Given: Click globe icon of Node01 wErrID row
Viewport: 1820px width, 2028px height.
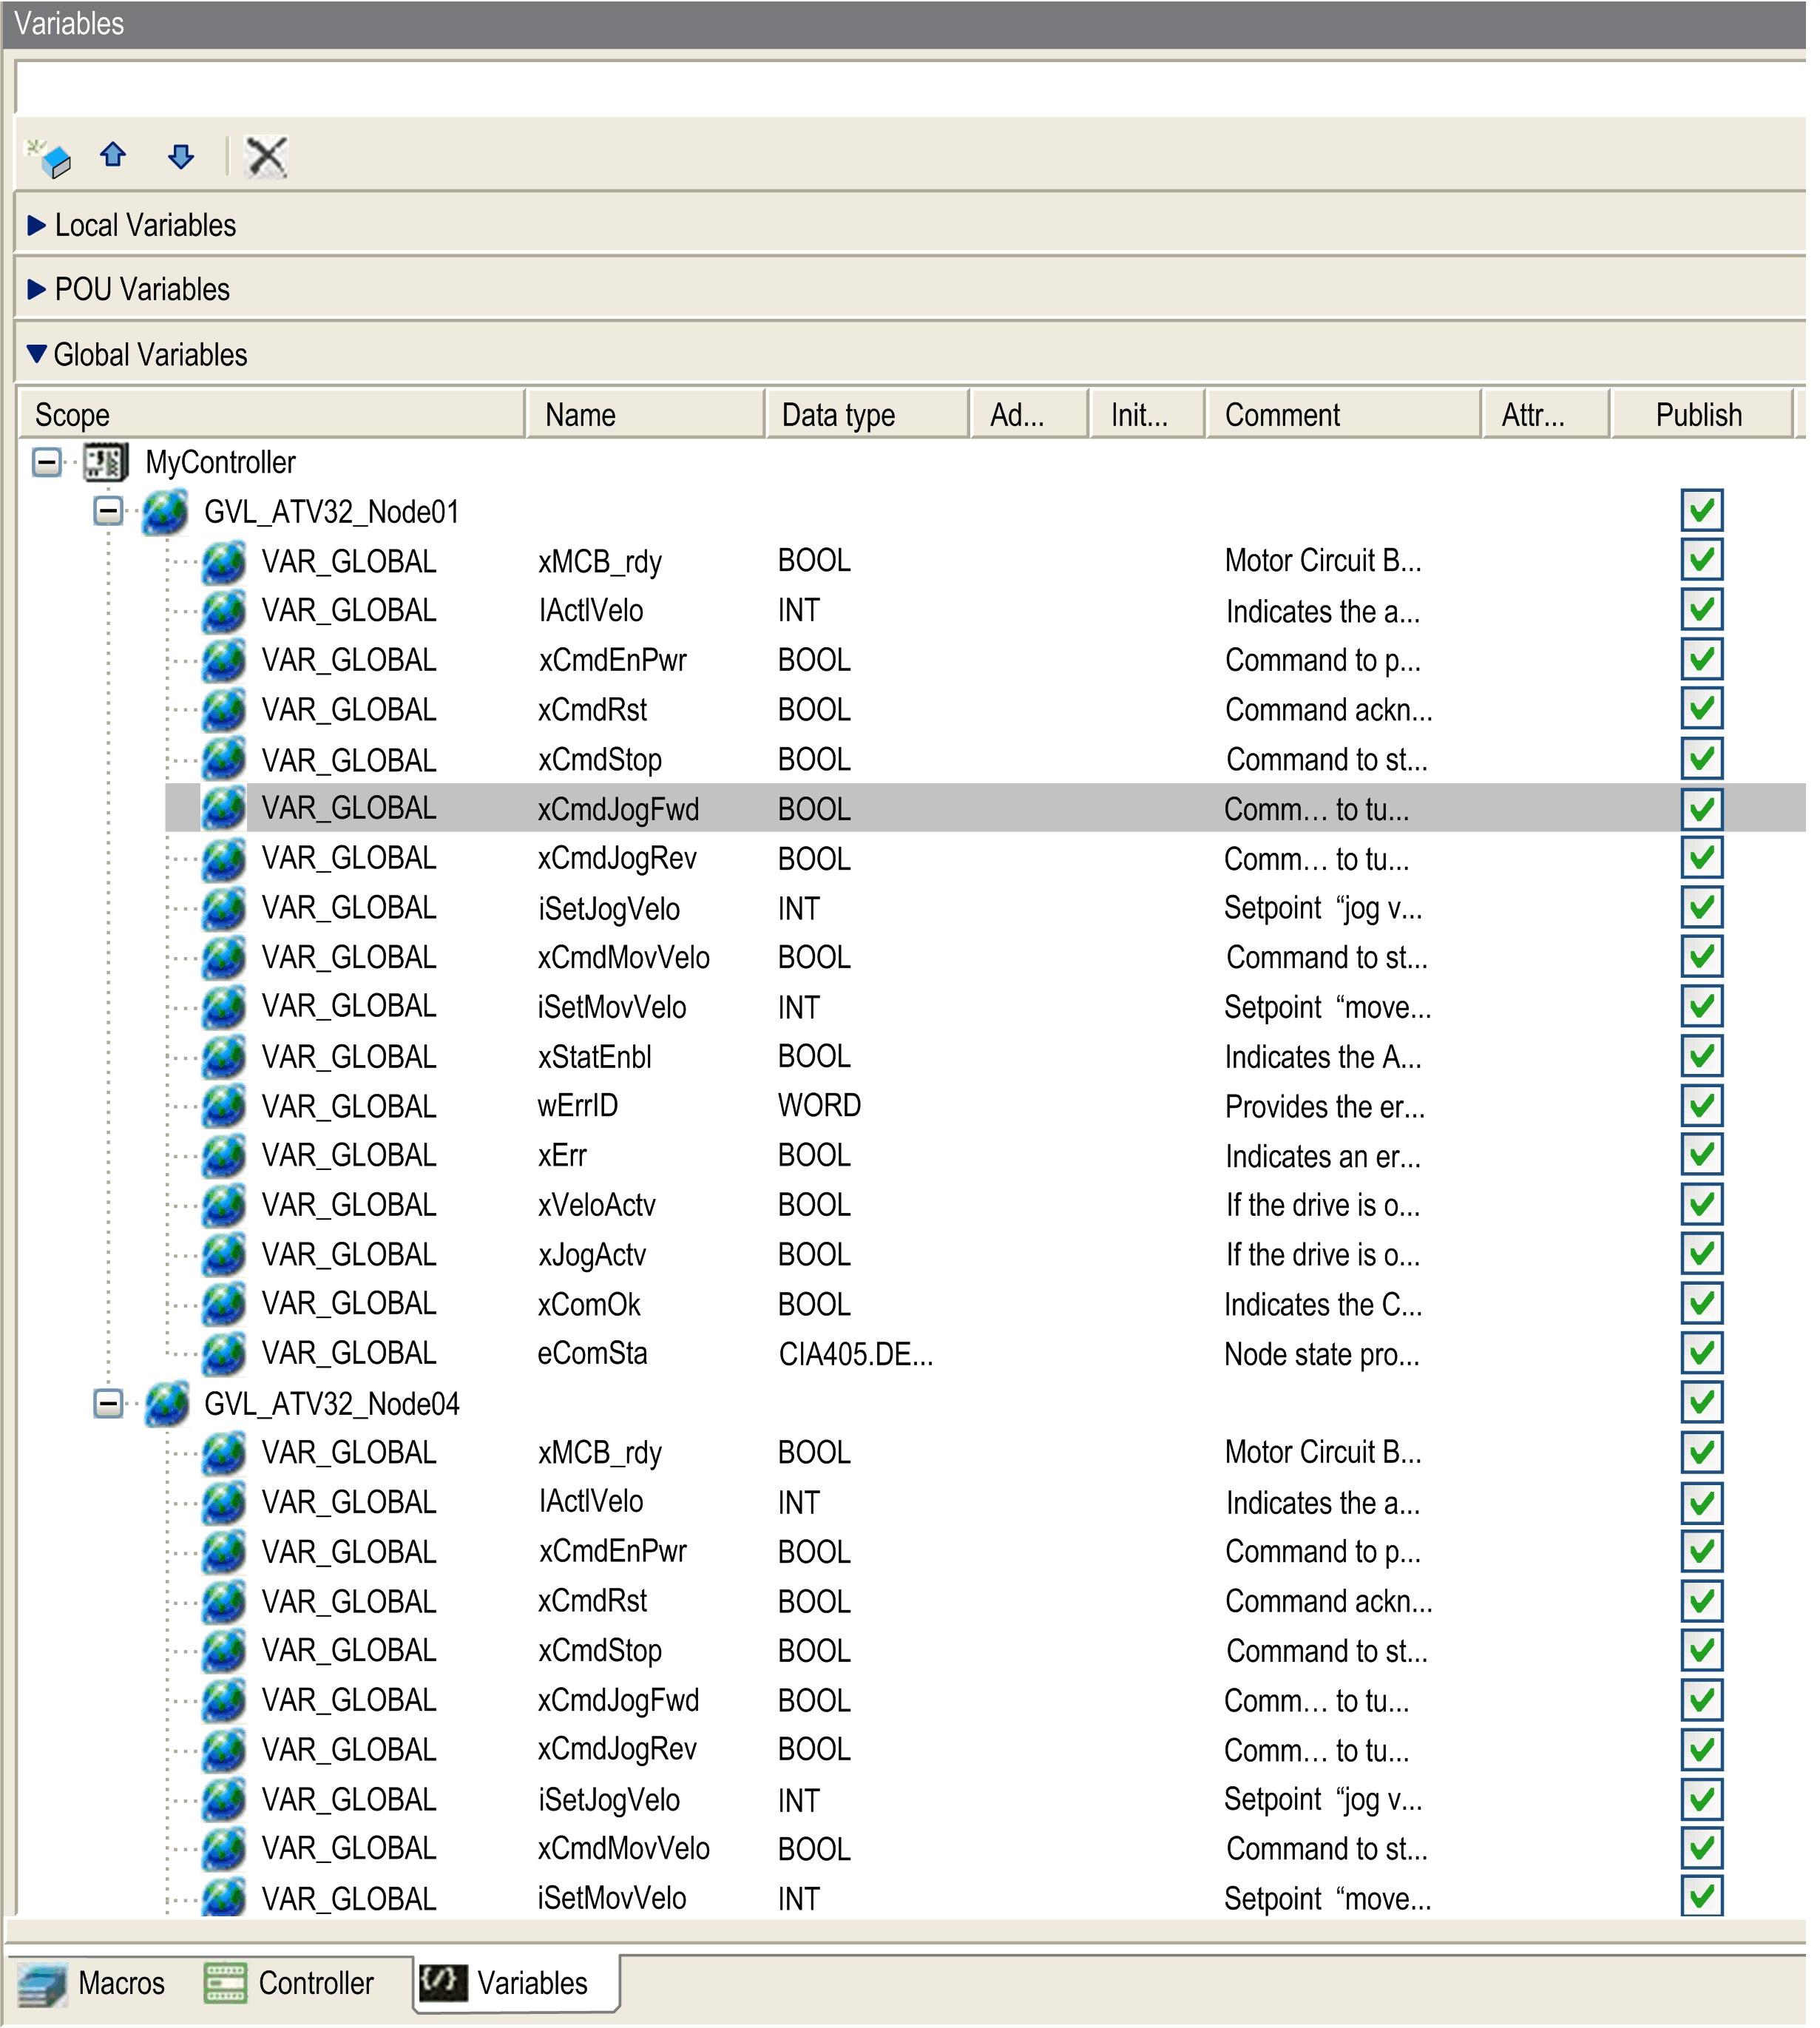Looking at the screenshot, I should (224, 1107).
